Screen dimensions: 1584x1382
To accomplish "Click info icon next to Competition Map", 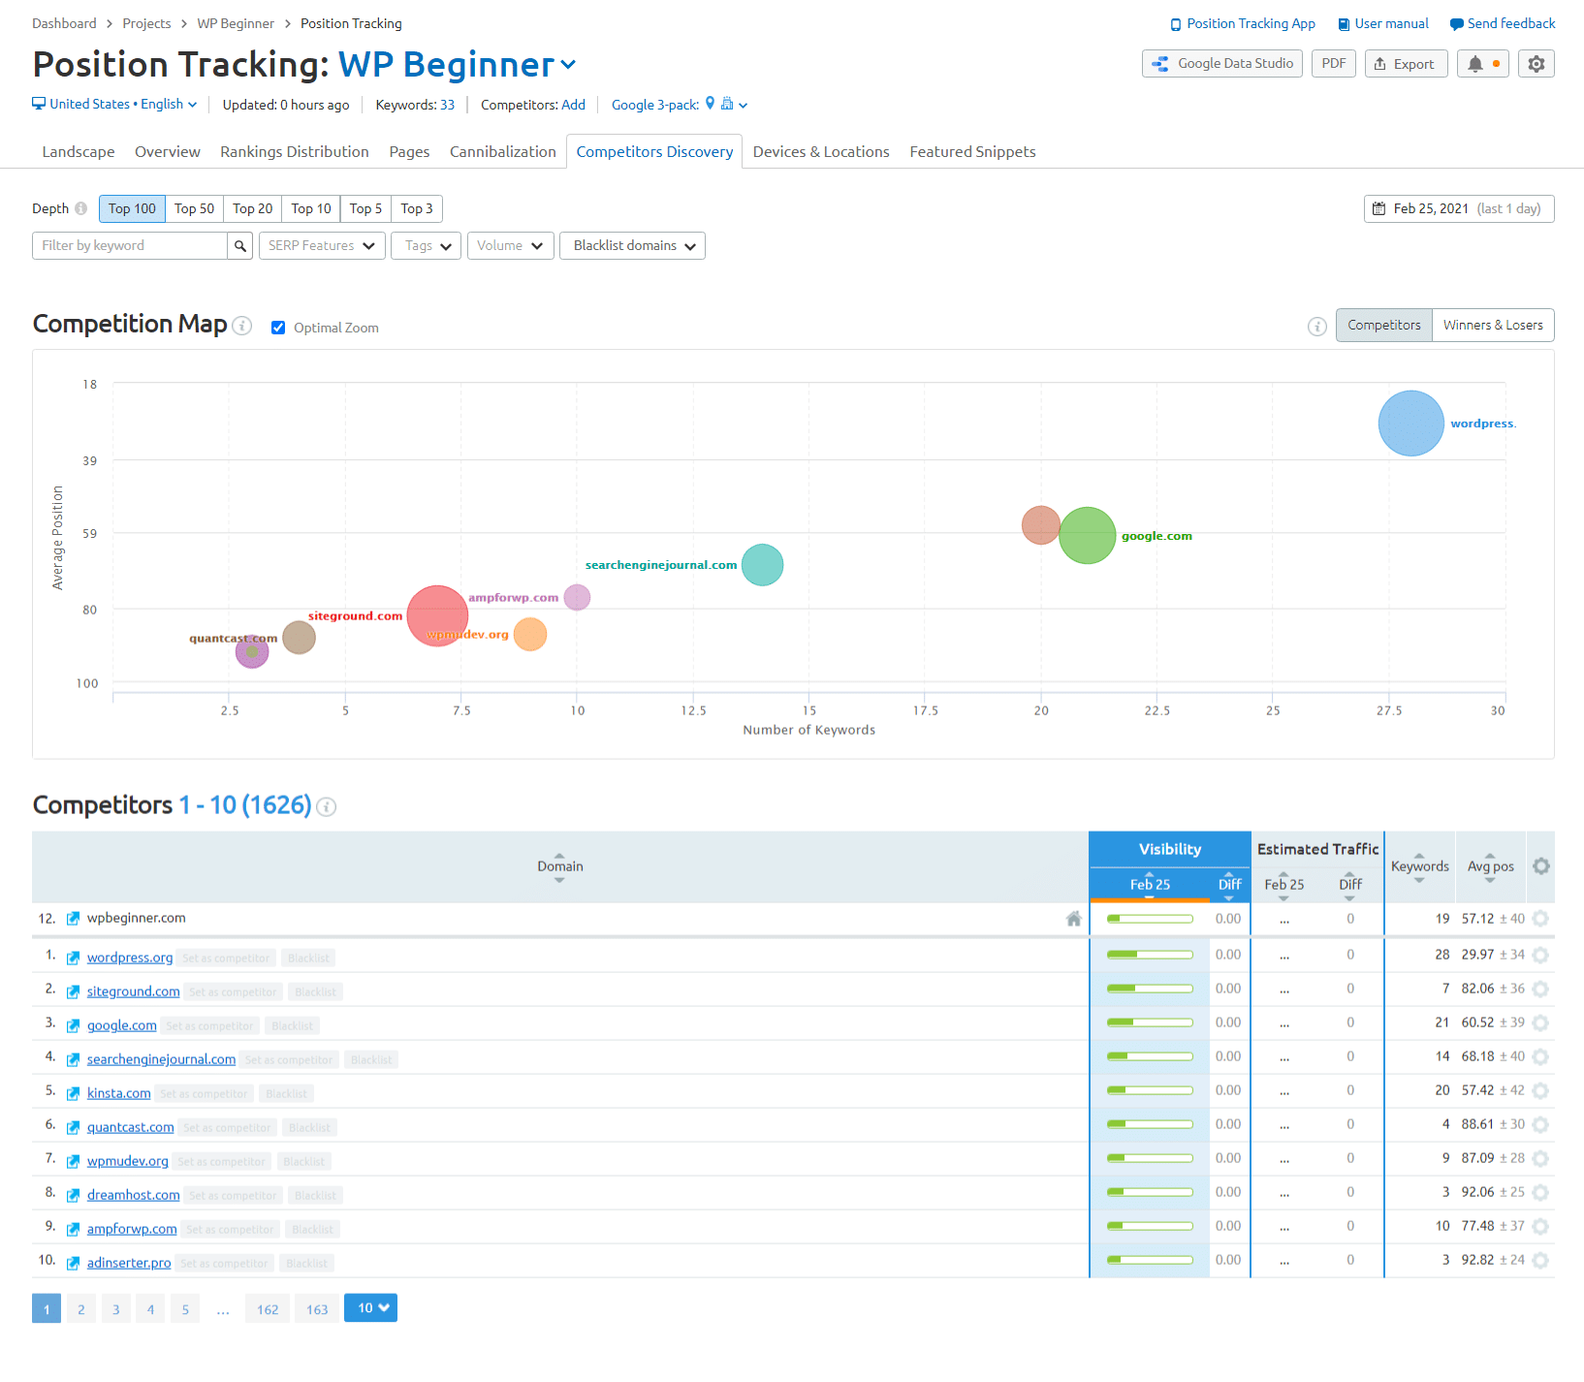I will pyautogui.click(x=242, y=326).
